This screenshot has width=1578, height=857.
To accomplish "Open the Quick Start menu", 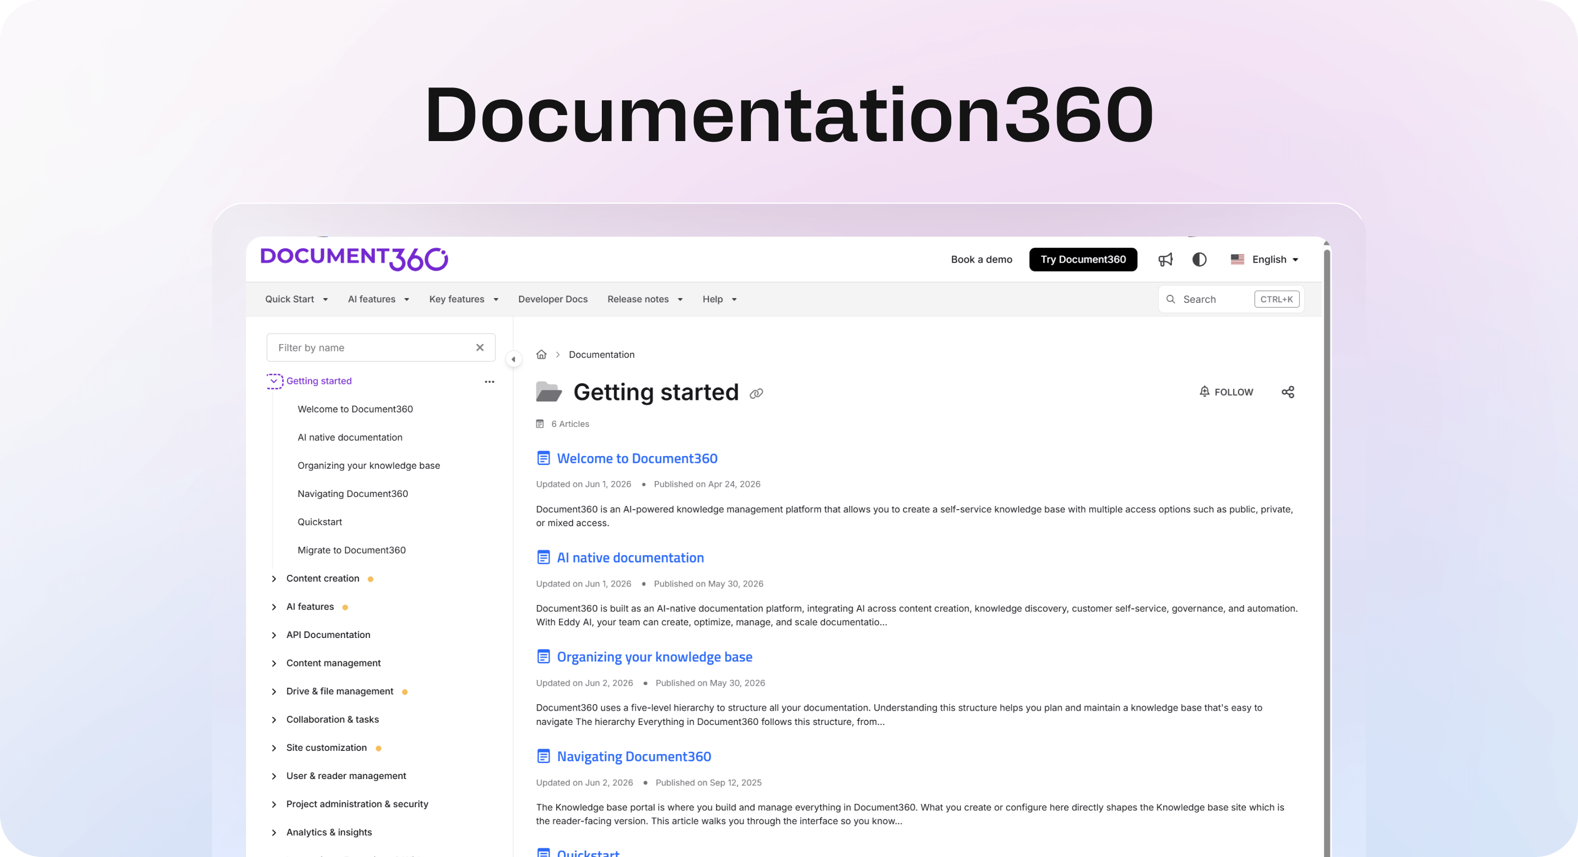I will 296,299.
